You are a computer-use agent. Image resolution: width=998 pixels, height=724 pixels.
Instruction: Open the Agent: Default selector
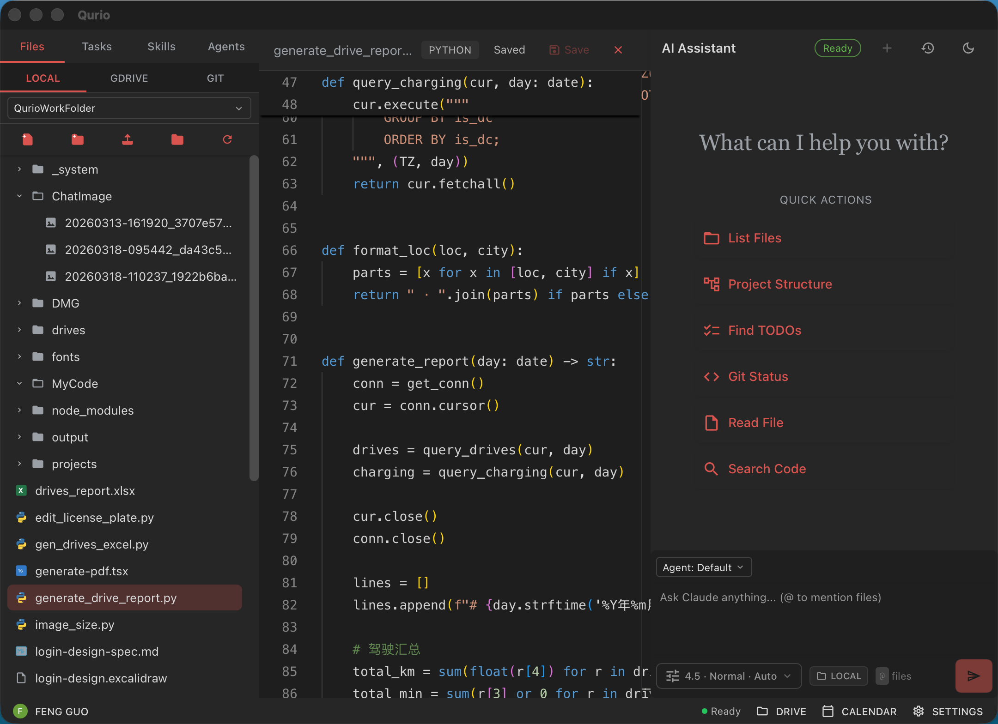tap(703, 567)
